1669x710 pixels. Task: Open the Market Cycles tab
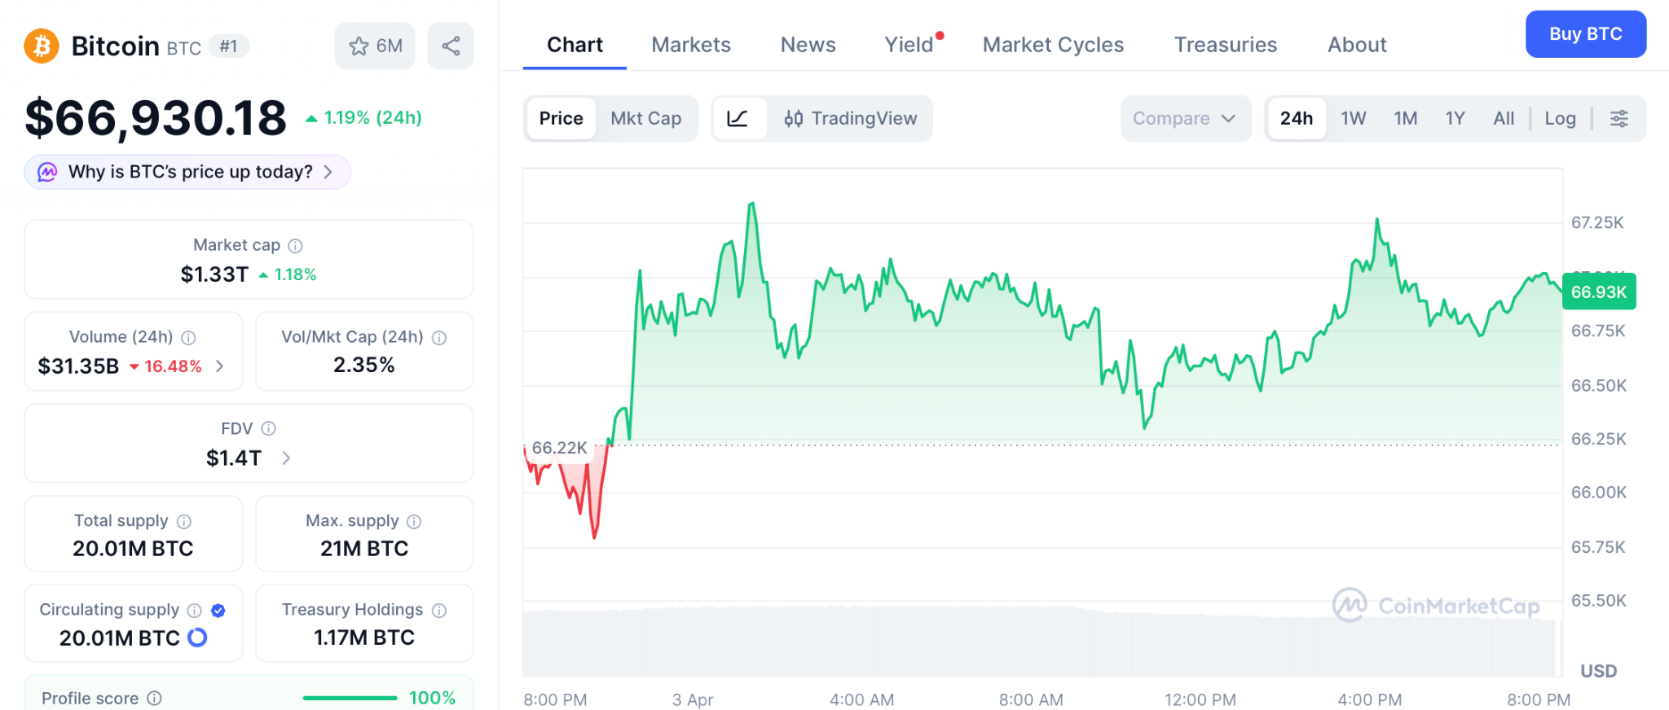1053,45
